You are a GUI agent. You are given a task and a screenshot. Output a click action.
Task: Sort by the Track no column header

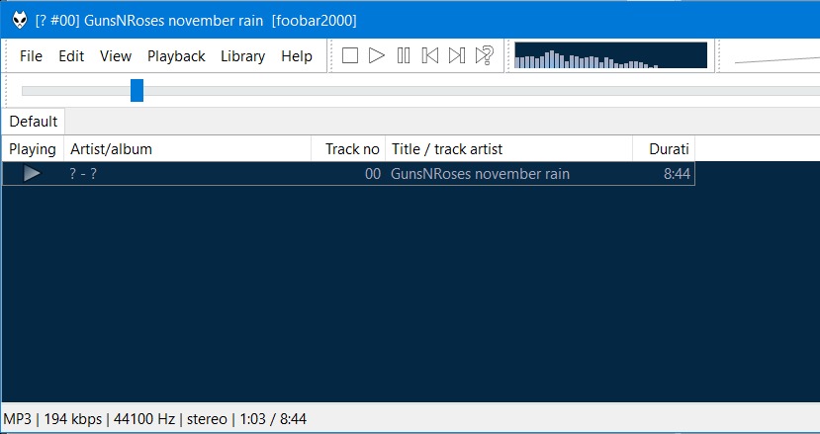(x=348, y=149)
